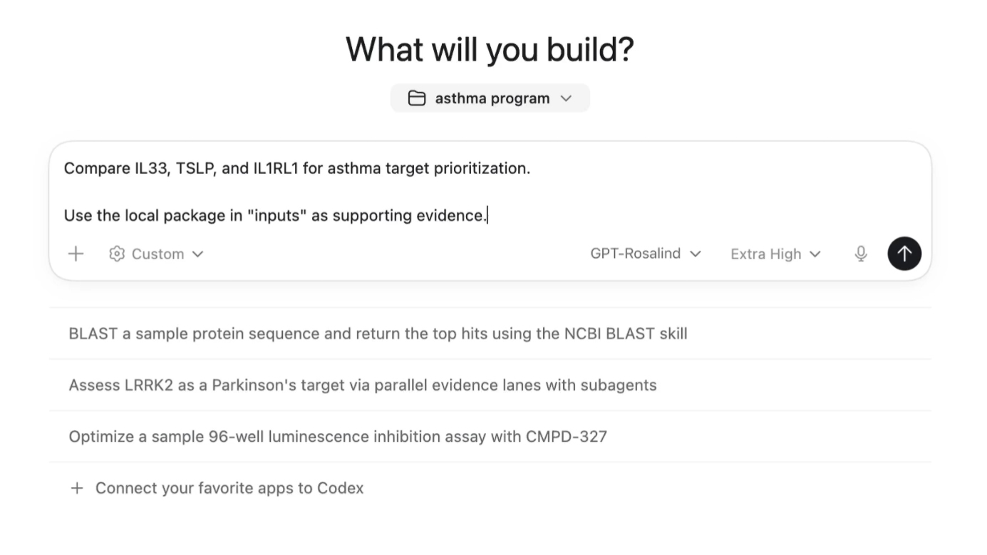Click the Custom label text
The image size is (987, 555).
pos(157,254)
